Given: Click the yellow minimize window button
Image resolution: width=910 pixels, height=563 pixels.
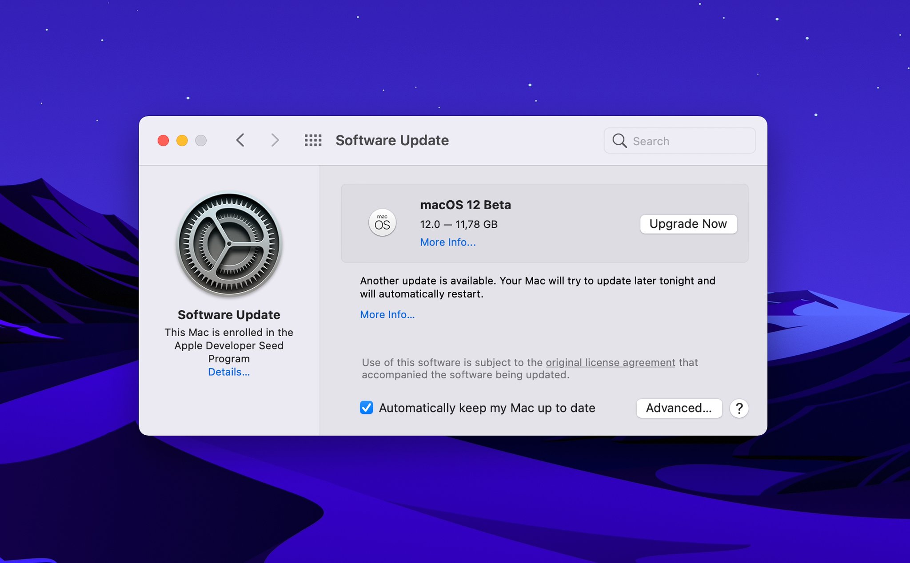Looking at the screenshot, I should [182, 140].
